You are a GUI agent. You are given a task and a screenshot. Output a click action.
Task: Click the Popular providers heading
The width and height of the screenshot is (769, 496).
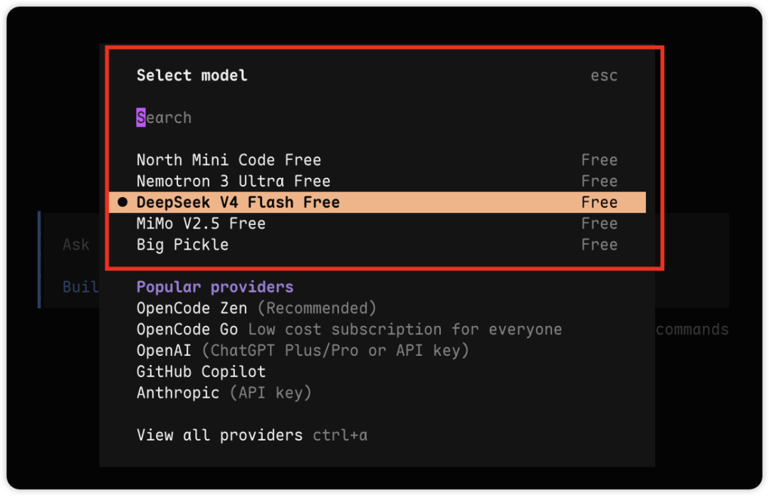click(215, 287)
